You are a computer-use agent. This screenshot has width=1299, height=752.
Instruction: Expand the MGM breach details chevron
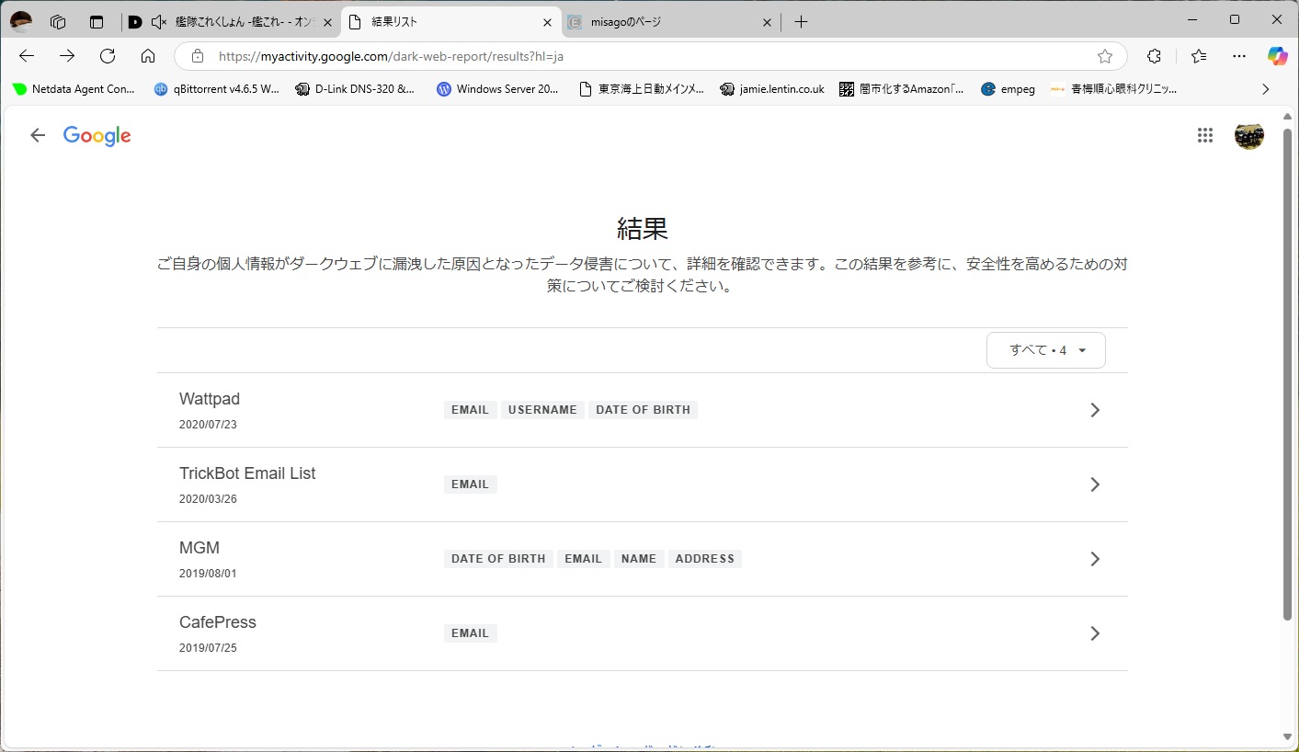click(1094, 559)
